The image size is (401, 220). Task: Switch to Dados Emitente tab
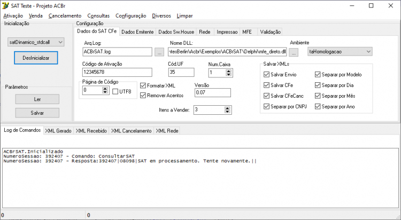click(x=137, y=32)
